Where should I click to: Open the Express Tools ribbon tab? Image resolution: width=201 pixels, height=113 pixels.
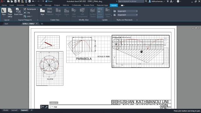point(89,5)
